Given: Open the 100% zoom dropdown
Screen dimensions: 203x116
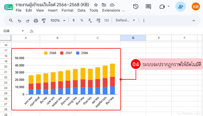Looking at the screenshot, I should pos(58,21).
